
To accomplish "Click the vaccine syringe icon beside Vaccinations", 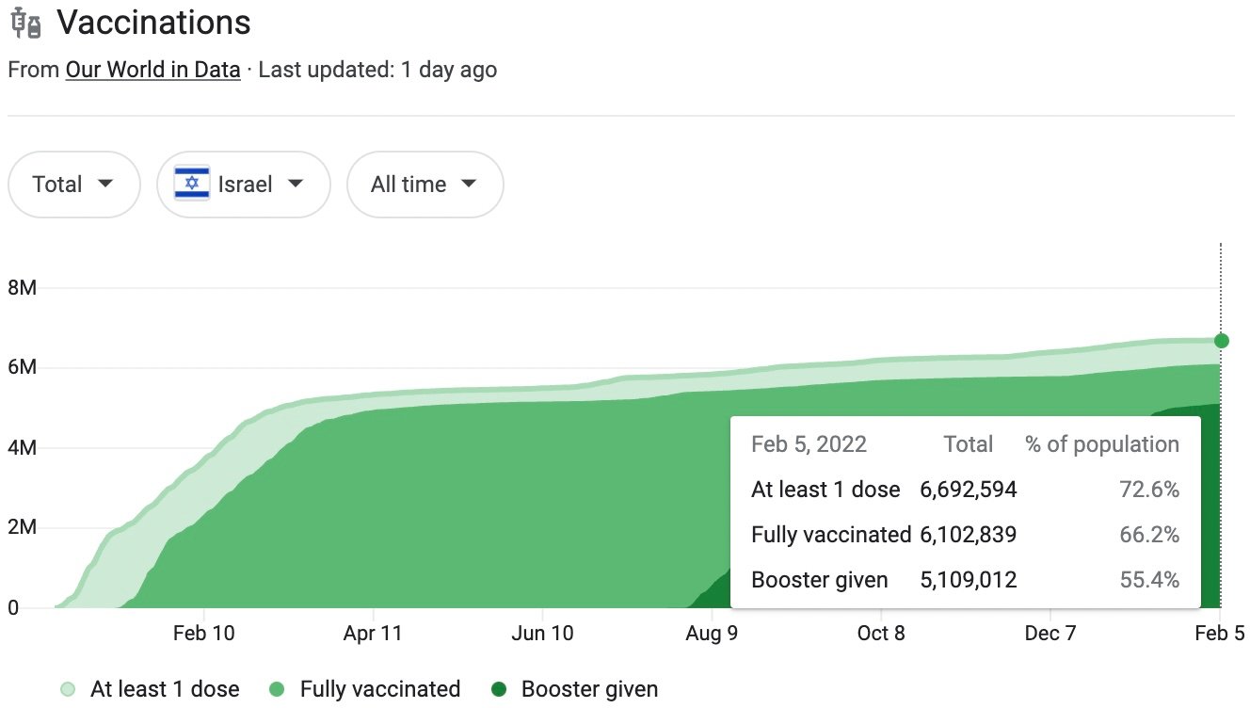I will point(26,24).
